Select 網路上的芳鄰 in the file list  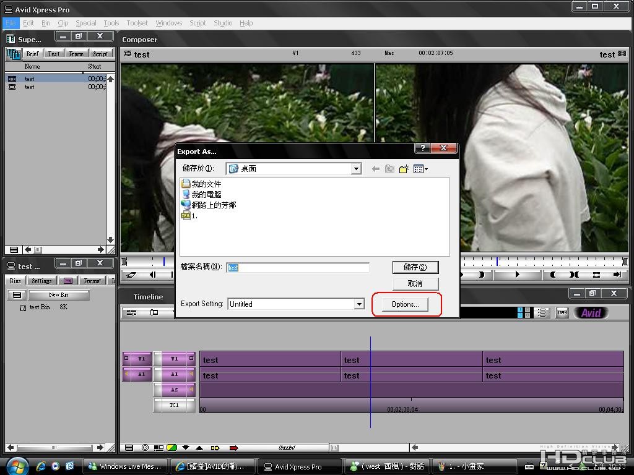coord(209,205)
